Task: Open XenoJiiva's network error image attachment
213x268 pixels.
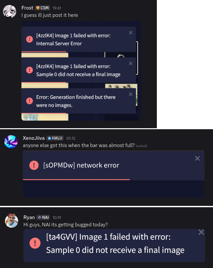Action: coord(114,174)
